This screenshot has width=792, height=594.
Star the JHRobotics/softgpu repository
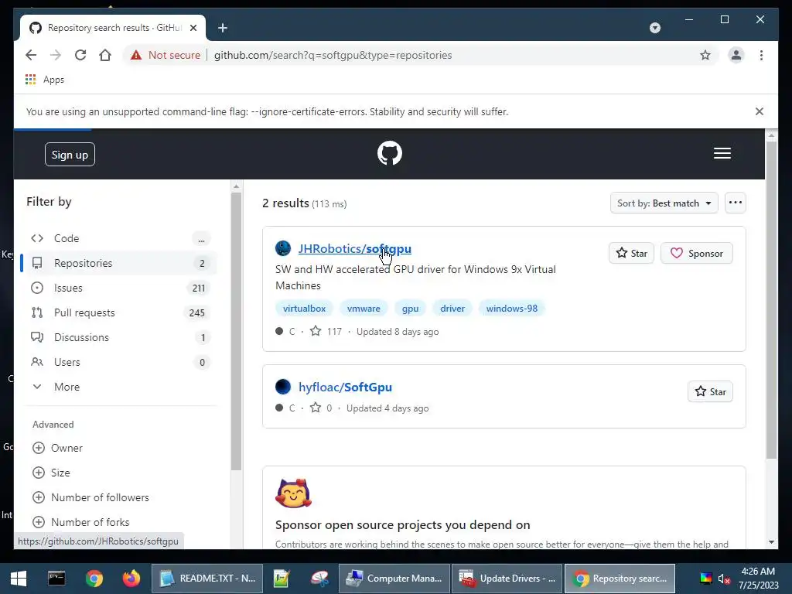click(631, 253)
